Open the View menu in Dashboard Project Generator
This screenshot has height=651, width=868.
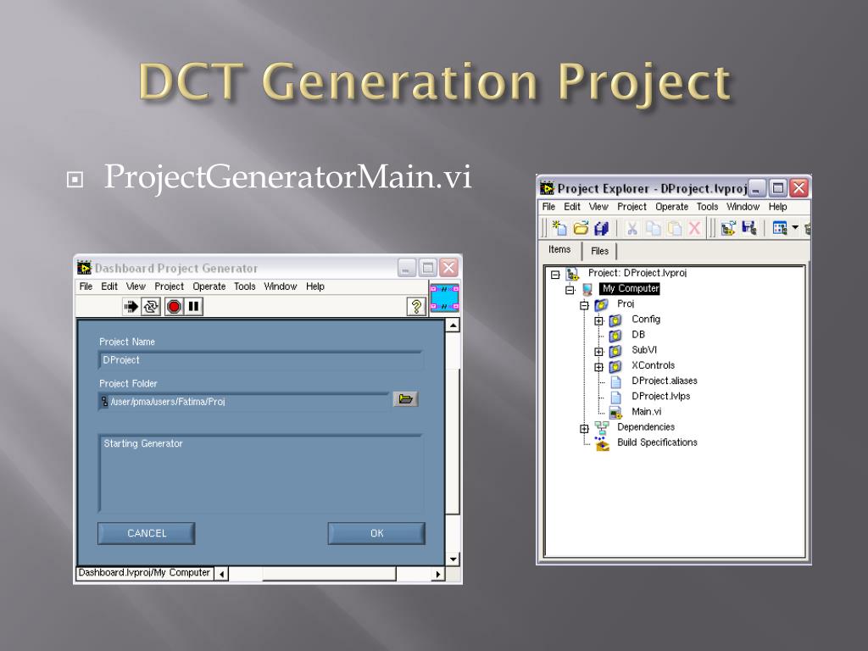pyautogui.click(x=136, y=287)
